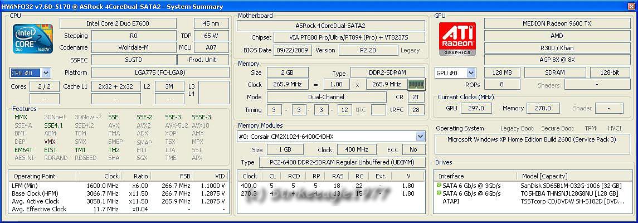Viewport: 638px width, 223px height.
Task: Click the 128-bit bus width field
Action: (609, 73)
